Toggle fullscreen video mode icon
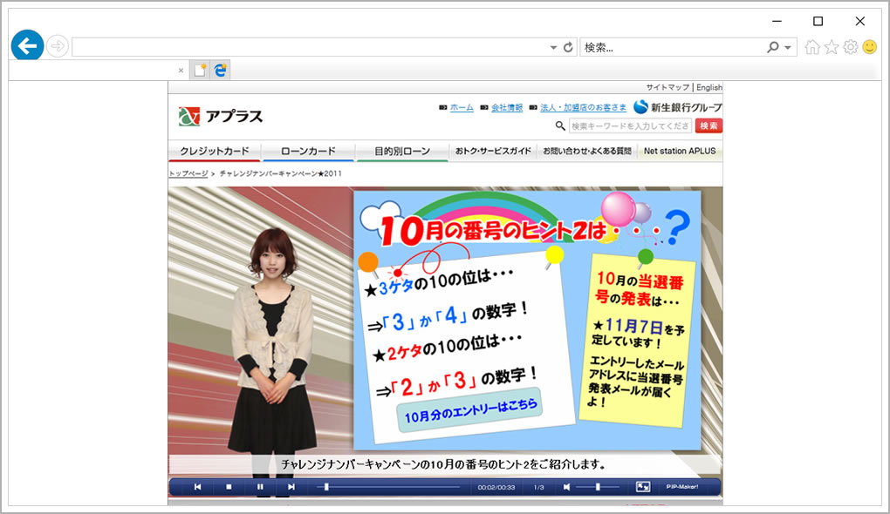The image size is (890, 514). tap(642, 487)
